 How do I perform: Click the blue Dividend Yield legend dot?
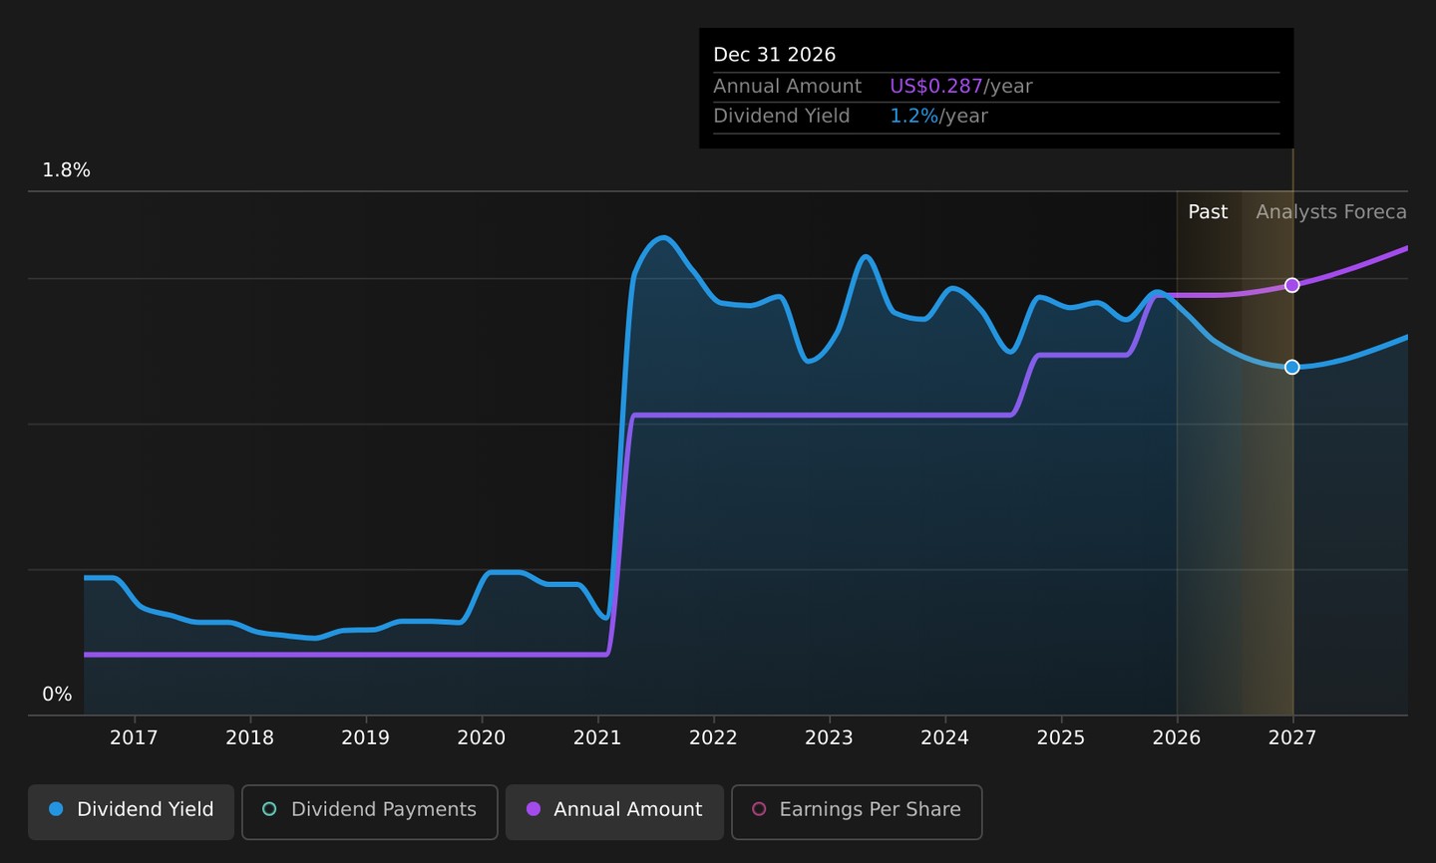click(x=56, y=809)
